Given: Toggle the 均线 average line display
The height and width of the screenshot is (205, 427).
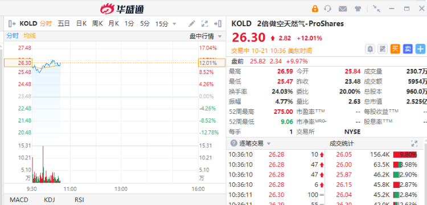Looking at the screenshot, I should (30, 36).
